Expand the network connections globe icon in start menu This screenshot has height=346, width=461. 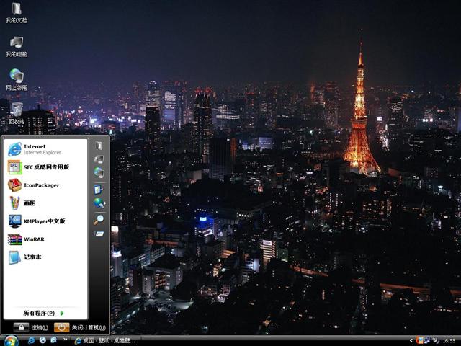click(x=99, y=203)
